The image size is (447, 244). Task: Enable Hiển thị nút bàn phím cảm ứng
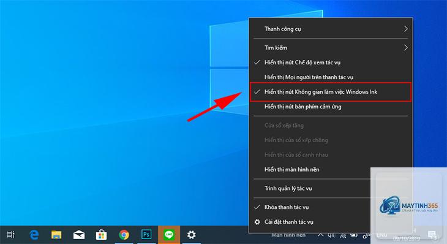(x=331, y=107)
